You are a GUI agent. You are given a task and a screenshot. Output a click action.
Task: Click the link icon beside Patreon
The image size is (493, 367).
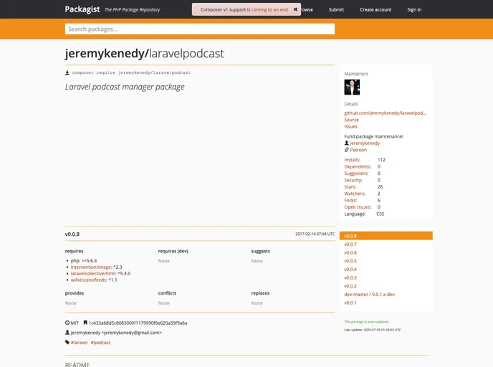click(x=347, y=150)
